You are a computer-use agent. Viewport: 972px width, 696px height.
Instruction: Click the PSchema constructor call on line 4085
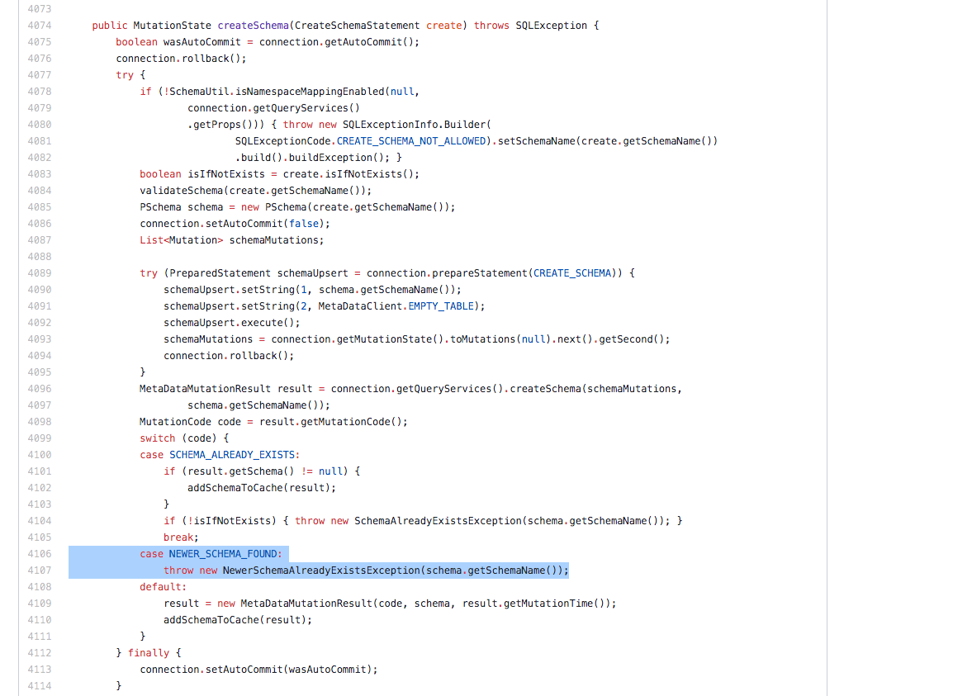(x=288, y=206)
